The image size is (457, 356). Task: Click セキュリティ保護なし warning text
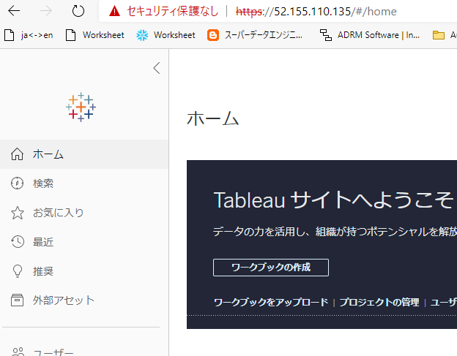(173, 12)
